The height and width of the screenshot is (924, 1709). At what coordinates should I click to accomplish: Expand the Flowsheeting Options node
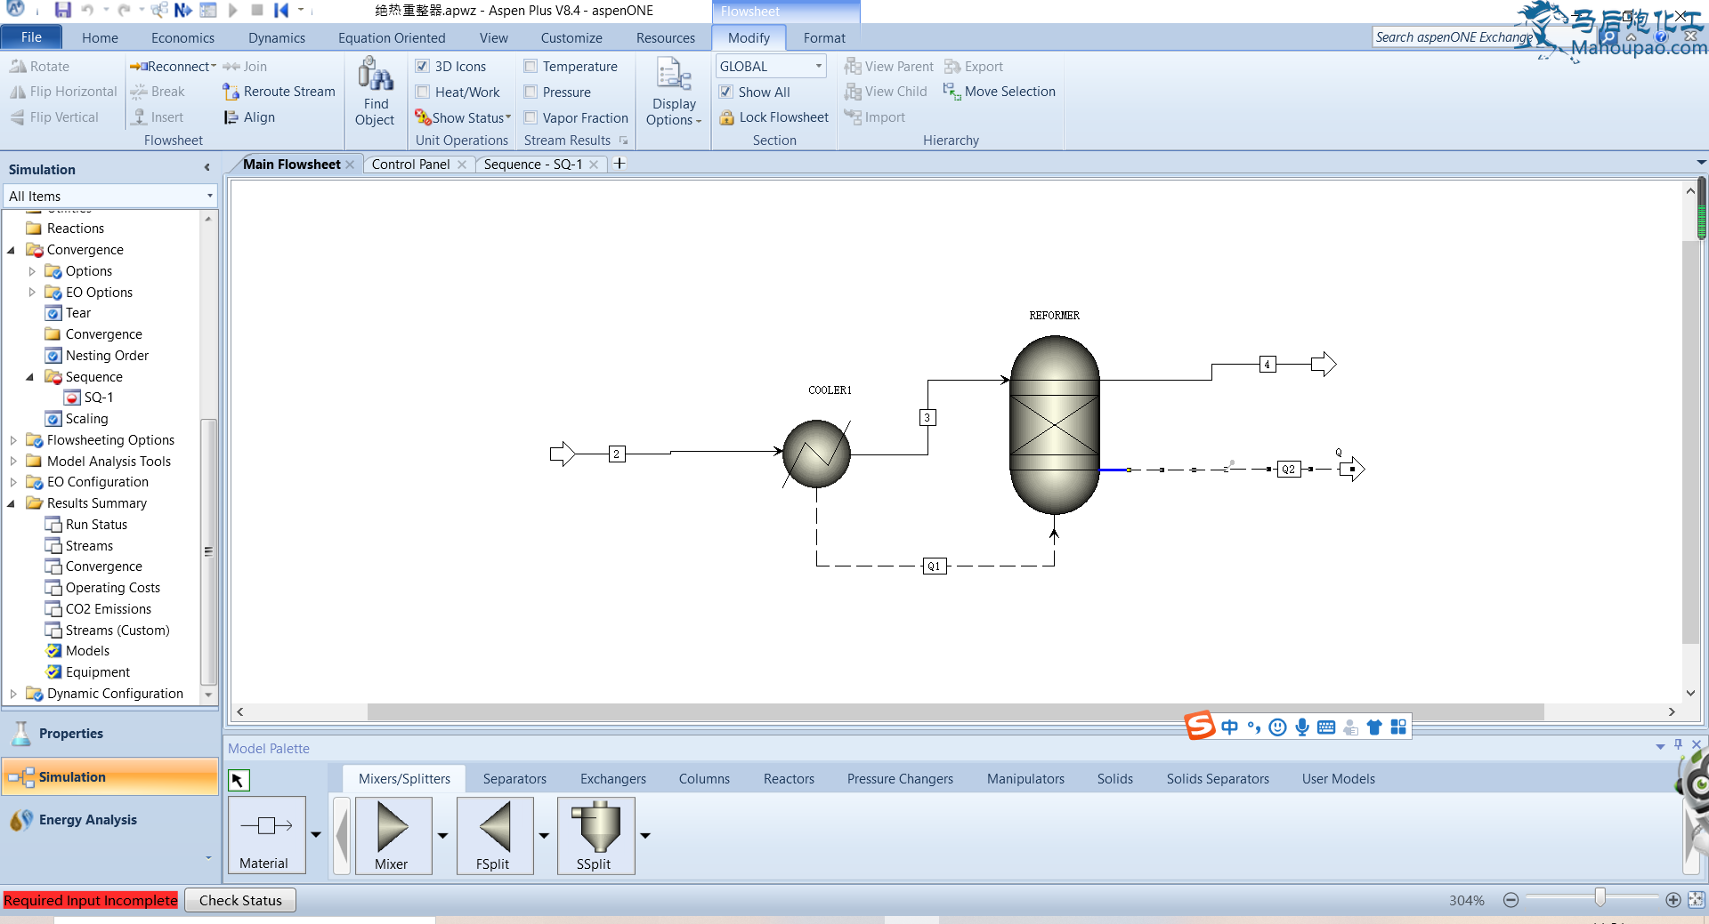(x=12, y=440)
